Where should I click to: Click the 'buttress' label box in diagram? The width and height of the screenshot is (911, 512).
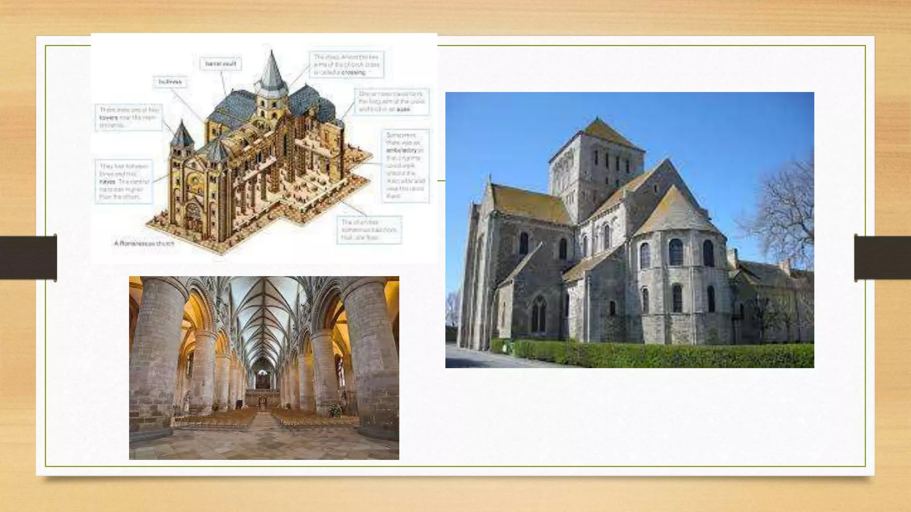pos(170,82)
